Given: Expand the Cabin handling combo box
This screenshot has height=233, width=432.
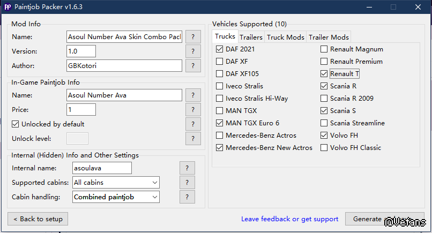Looking at the screenshot, I should [x=116, y=197].
